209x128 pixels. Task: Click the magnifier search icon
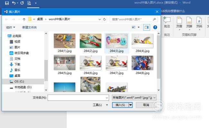(154, 19)
